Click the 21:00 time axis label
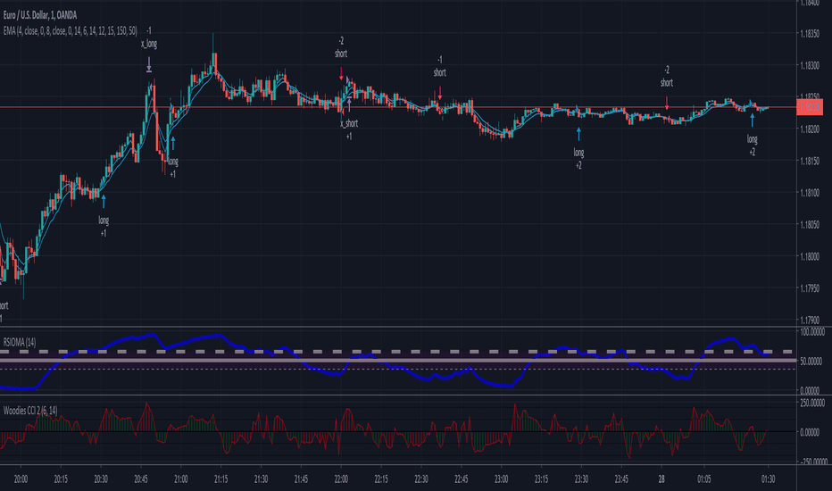Viewport: 832px width, 491px height. (x=181, y=479)
